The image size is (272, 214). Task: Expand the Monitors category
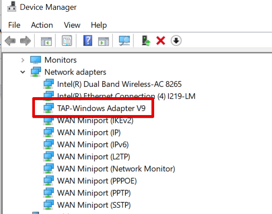(x=23, y=60)
